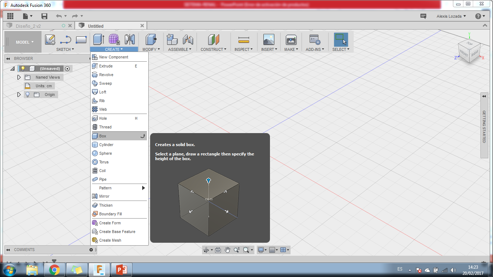This screenshot has width=493, height=277.
Task: Open the File document icon menu
Action: pos(28,16)
